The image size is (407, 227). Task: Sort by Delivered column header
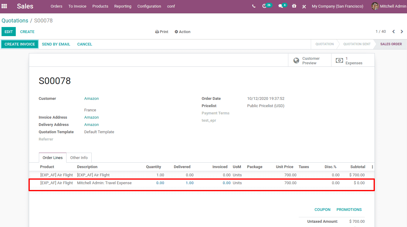tap(182, 167)
